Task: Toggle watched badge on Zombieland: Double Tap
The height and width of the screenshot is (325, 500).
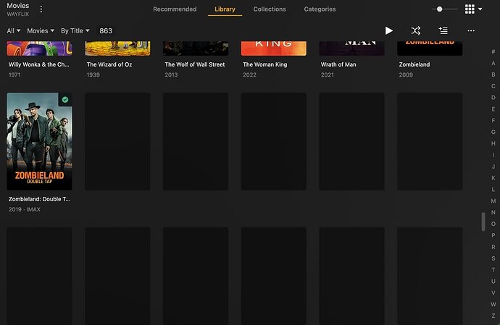Action: click(x=65, y=100)
